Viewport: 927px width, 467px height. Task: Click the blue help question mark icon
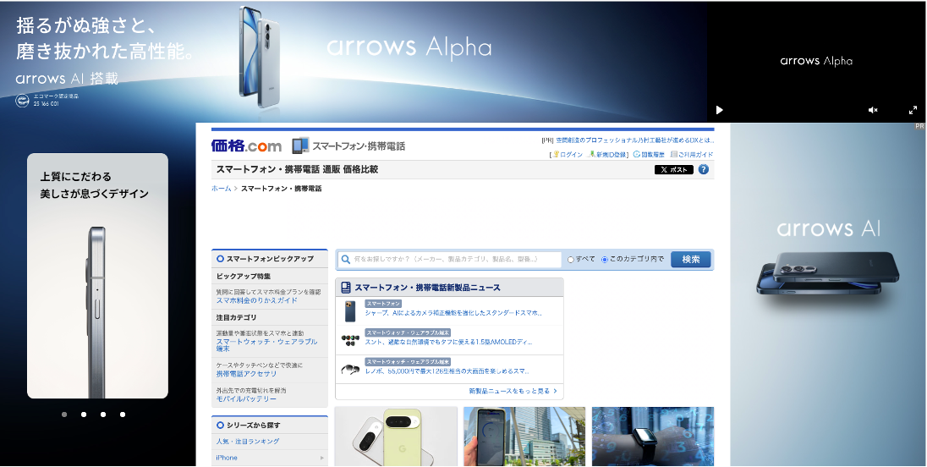point(704,170)
